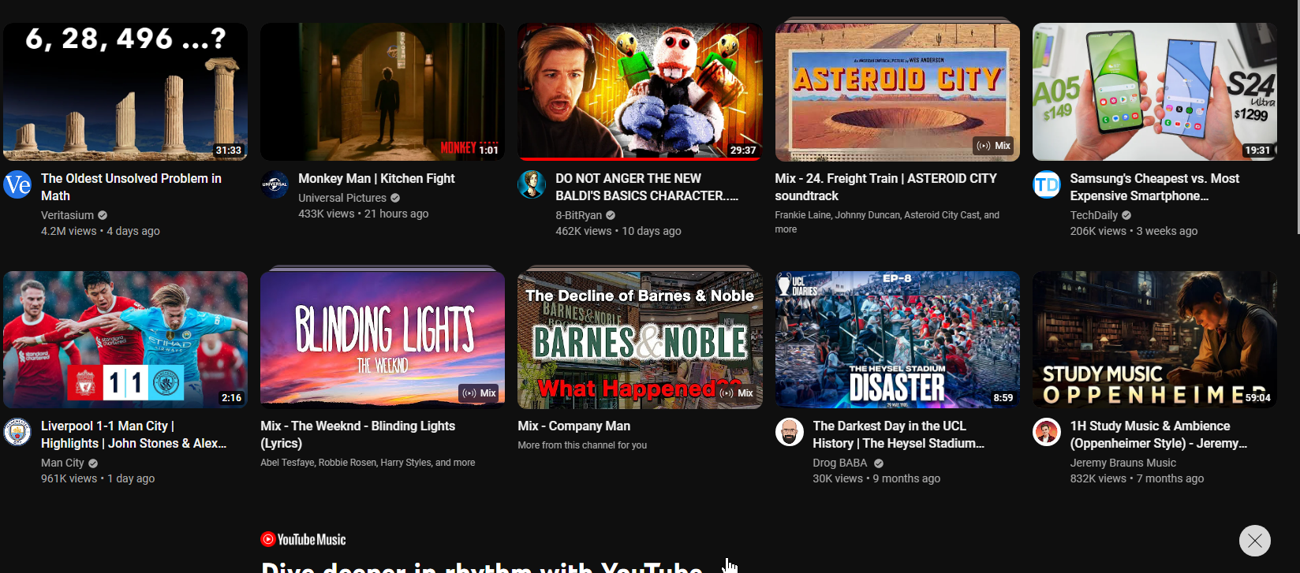Viewport: 1300px width, 573px height.
Task: Dismiss the YouTube Music promo with X
Action: click(1255, 541)
